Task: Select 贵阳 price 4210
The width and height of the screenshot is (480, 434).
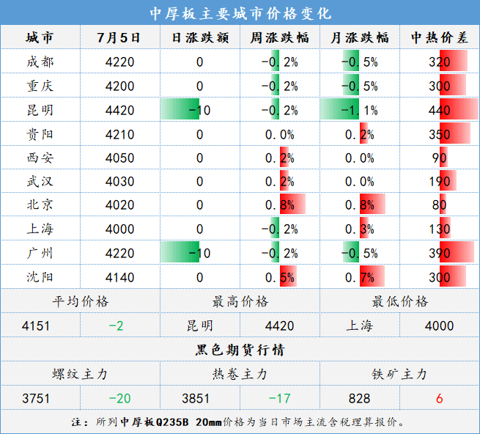Action: (119, 135)
